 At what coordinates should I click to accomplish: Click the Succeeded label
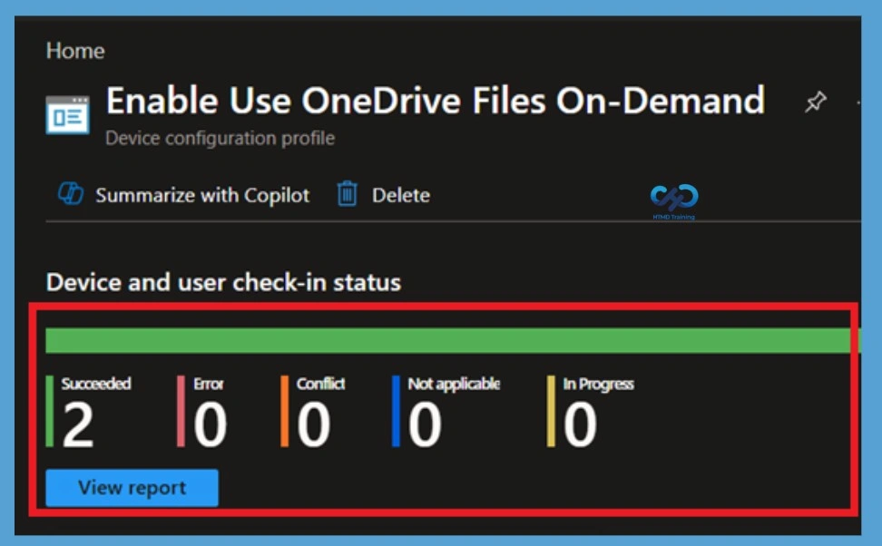point(96,384)
